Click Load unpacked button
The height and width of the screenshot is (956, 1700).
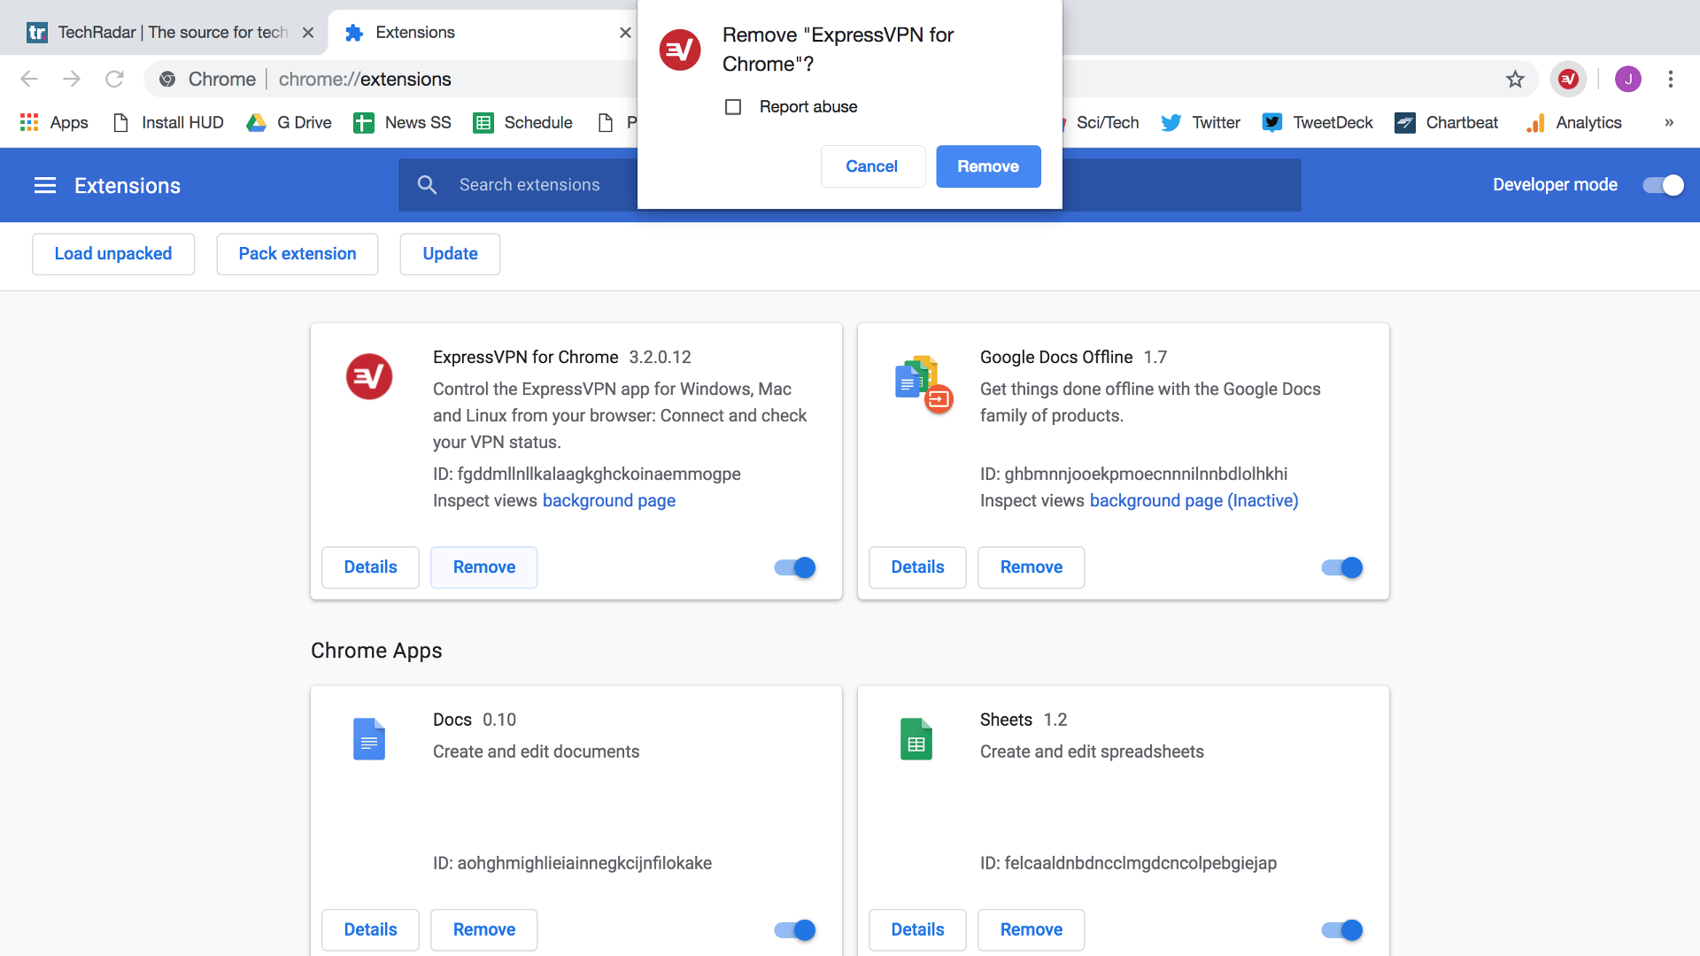[113, 254]
